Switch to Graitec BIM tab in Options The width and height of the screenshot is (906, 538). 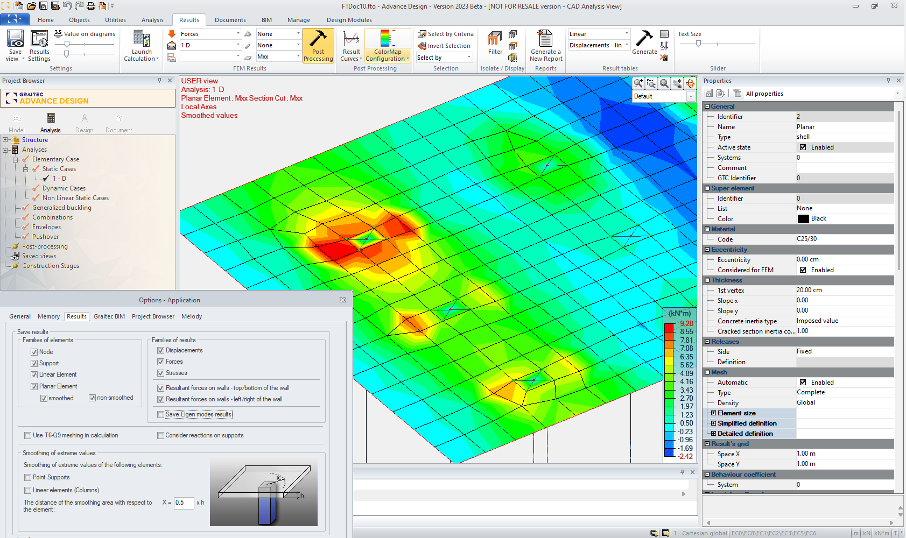(x=109, y=316)
